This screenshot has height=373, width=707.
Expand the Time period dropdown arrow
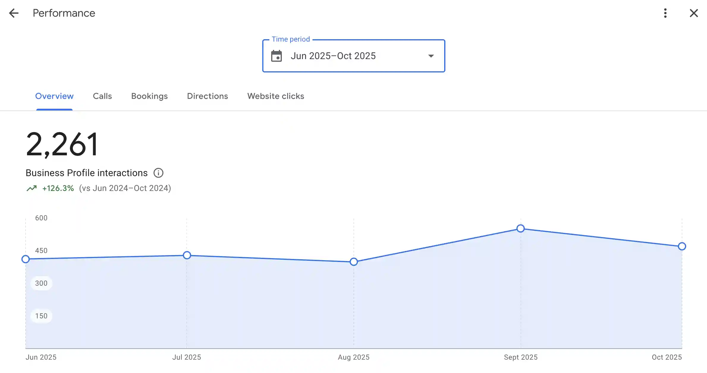click(x=431, y=56)
